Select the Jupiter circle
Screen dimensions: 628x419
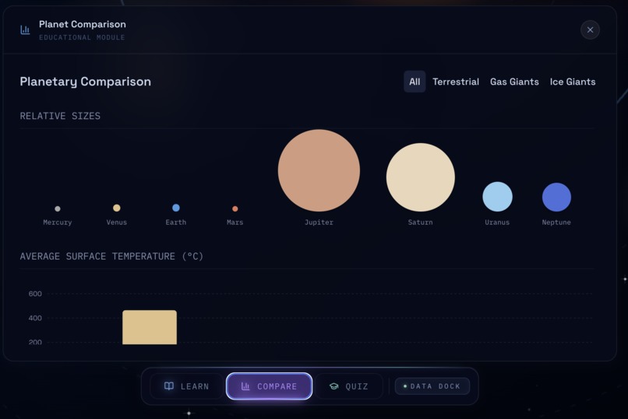point(319,170)
